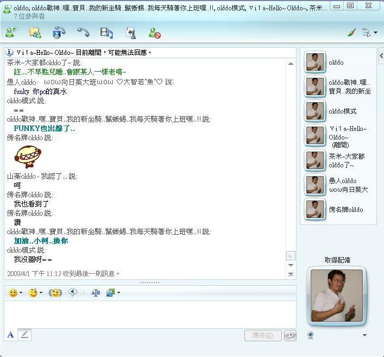Image resolution: width=384 pixels, height=357 pixels.
Task: Select participant olddo模式 avatar
Action: (x=315, y=111)
